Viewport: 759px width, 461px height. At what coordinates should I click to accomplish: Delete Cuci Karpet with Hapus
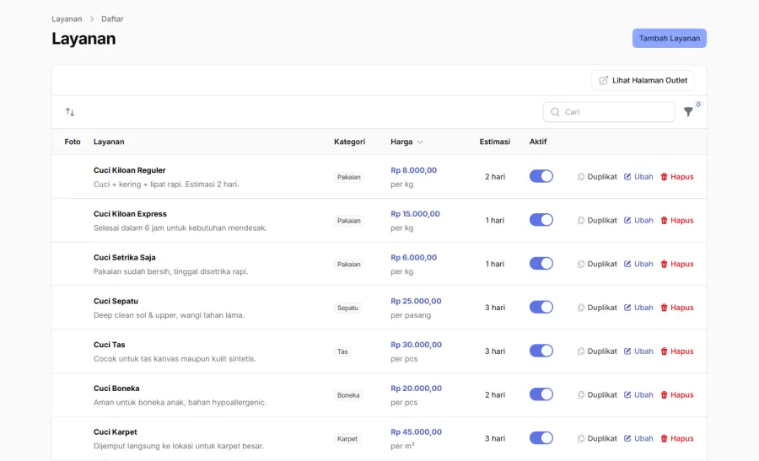(676, 438)
